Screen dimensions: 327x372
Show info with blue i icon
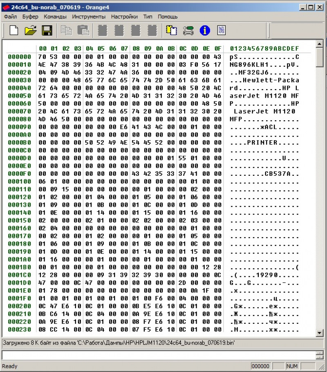pos(205,30)
